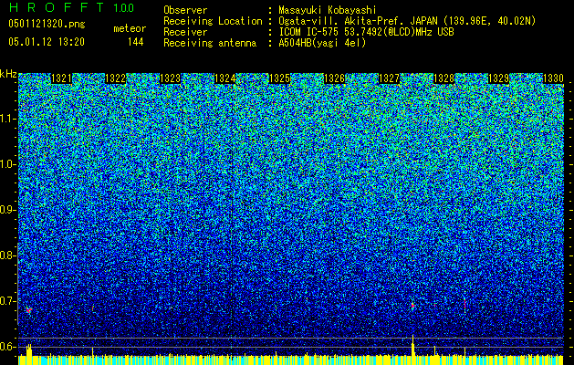The height and width of the screenshot is (365, 574).
Task: Click the Receiving Location value text
Action: (x=407, y=21)
